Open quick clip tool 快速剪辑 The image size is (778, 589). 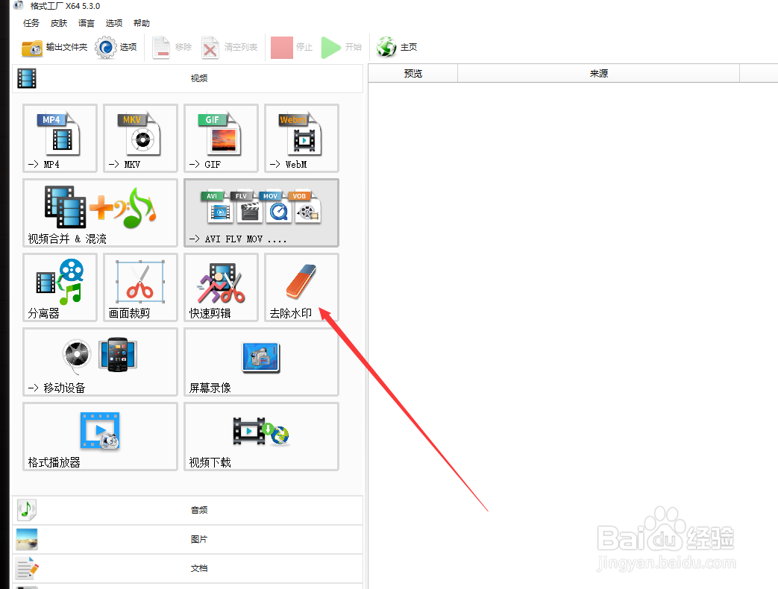(x=221, y=288)
